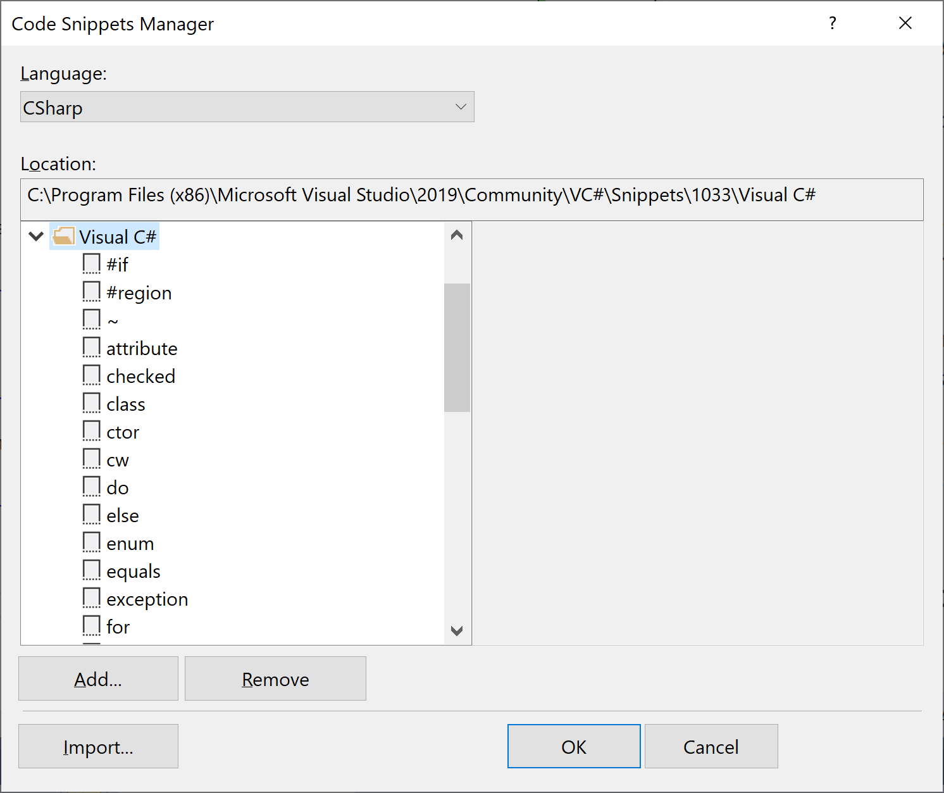Click the Add... button
Image resolution: width=944 pixels, height=793 pixels.
click(x=98, y=678)
